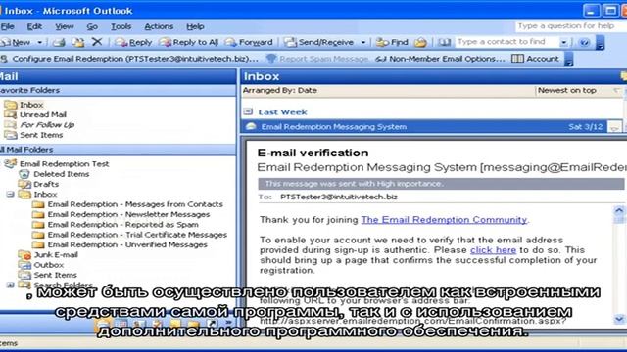The width and height of the screenshot is (627, 352).
Task: Open the Send/Receive dropdown arrow
Action: 363,42
